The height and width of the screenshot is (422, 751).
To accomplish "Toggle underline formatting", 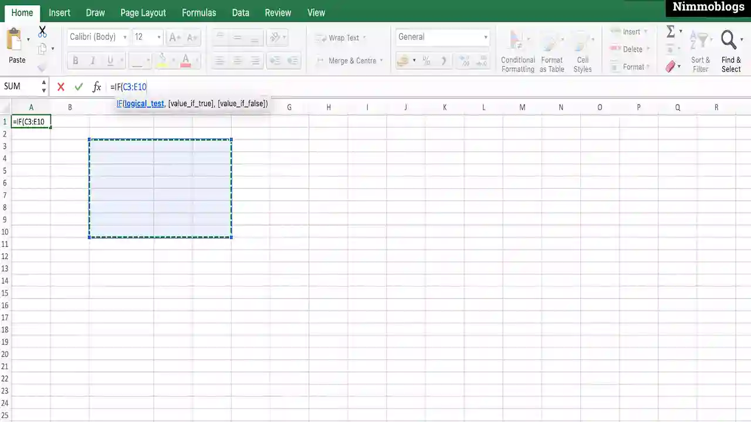I will pyautogui.click(x=110, y=60).
